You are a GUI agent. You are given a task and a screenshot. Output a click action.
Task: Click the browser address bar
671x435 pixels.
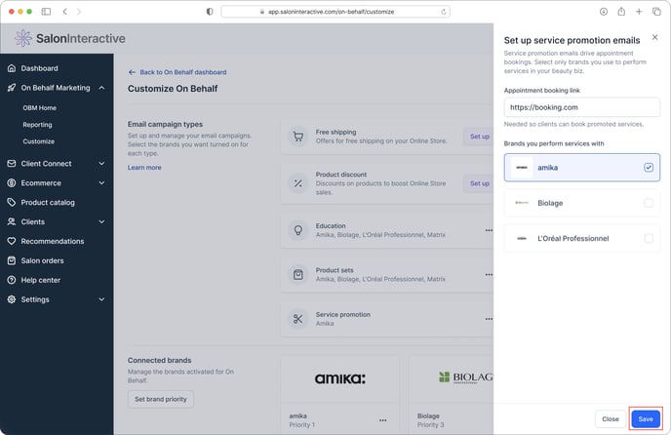coord(335,12)
